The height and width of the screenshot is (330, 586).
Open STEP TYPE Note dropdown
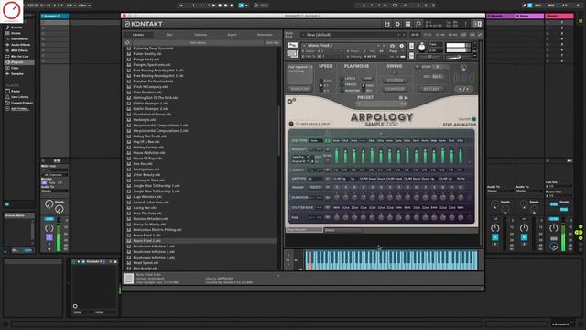[x=316, y=141]
